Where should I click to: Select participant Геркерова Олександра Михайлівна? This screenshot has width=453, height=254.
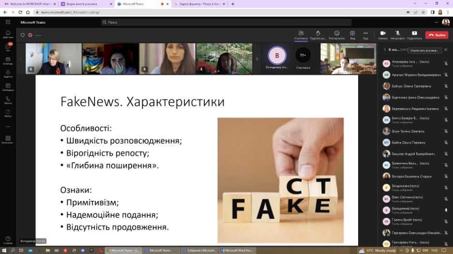[415, 233]
